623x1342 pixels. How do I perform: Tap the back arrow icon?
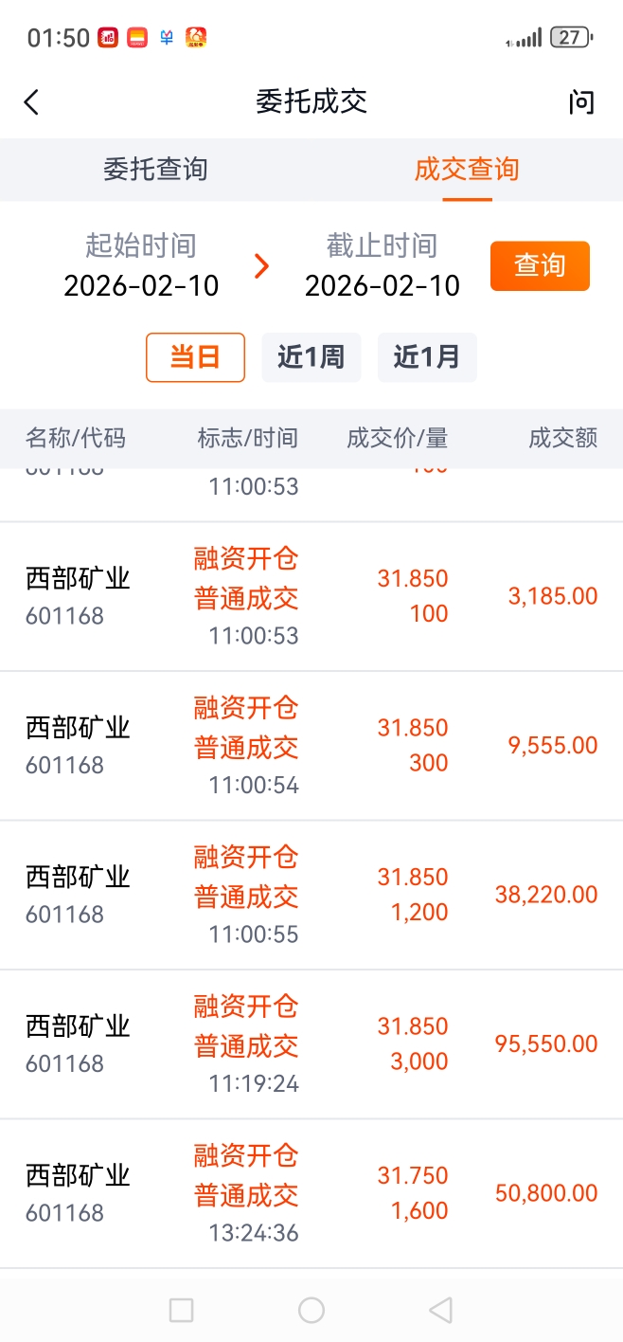[x=32, y=102]
